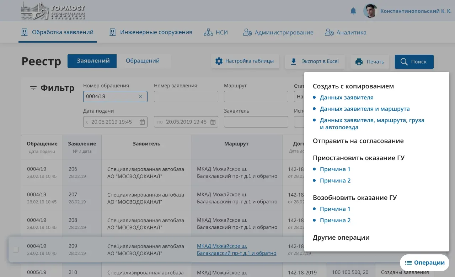Click the Заявление column header
This screenshot has width=455, height=277.
point(82,147)
